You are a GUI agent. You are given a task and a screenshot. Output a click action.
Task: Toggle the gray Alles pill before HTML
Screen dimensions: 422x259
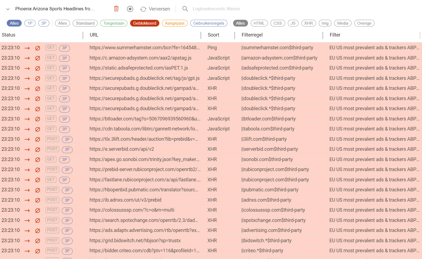click(x=240, y=23)
